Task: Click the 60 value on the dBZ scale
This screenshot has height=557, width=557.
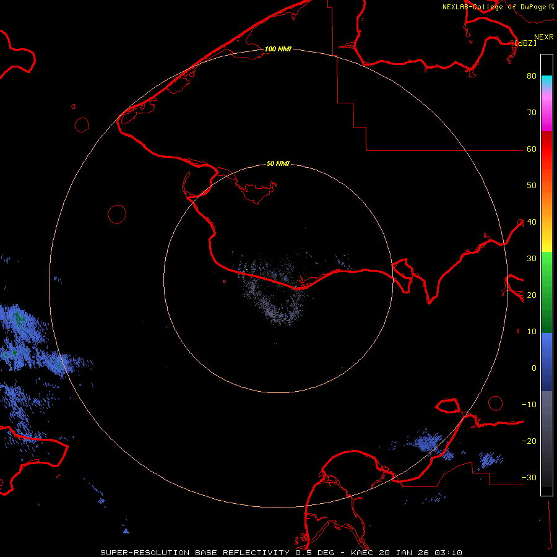Action: pyautogui.click(x=532, y=149)
